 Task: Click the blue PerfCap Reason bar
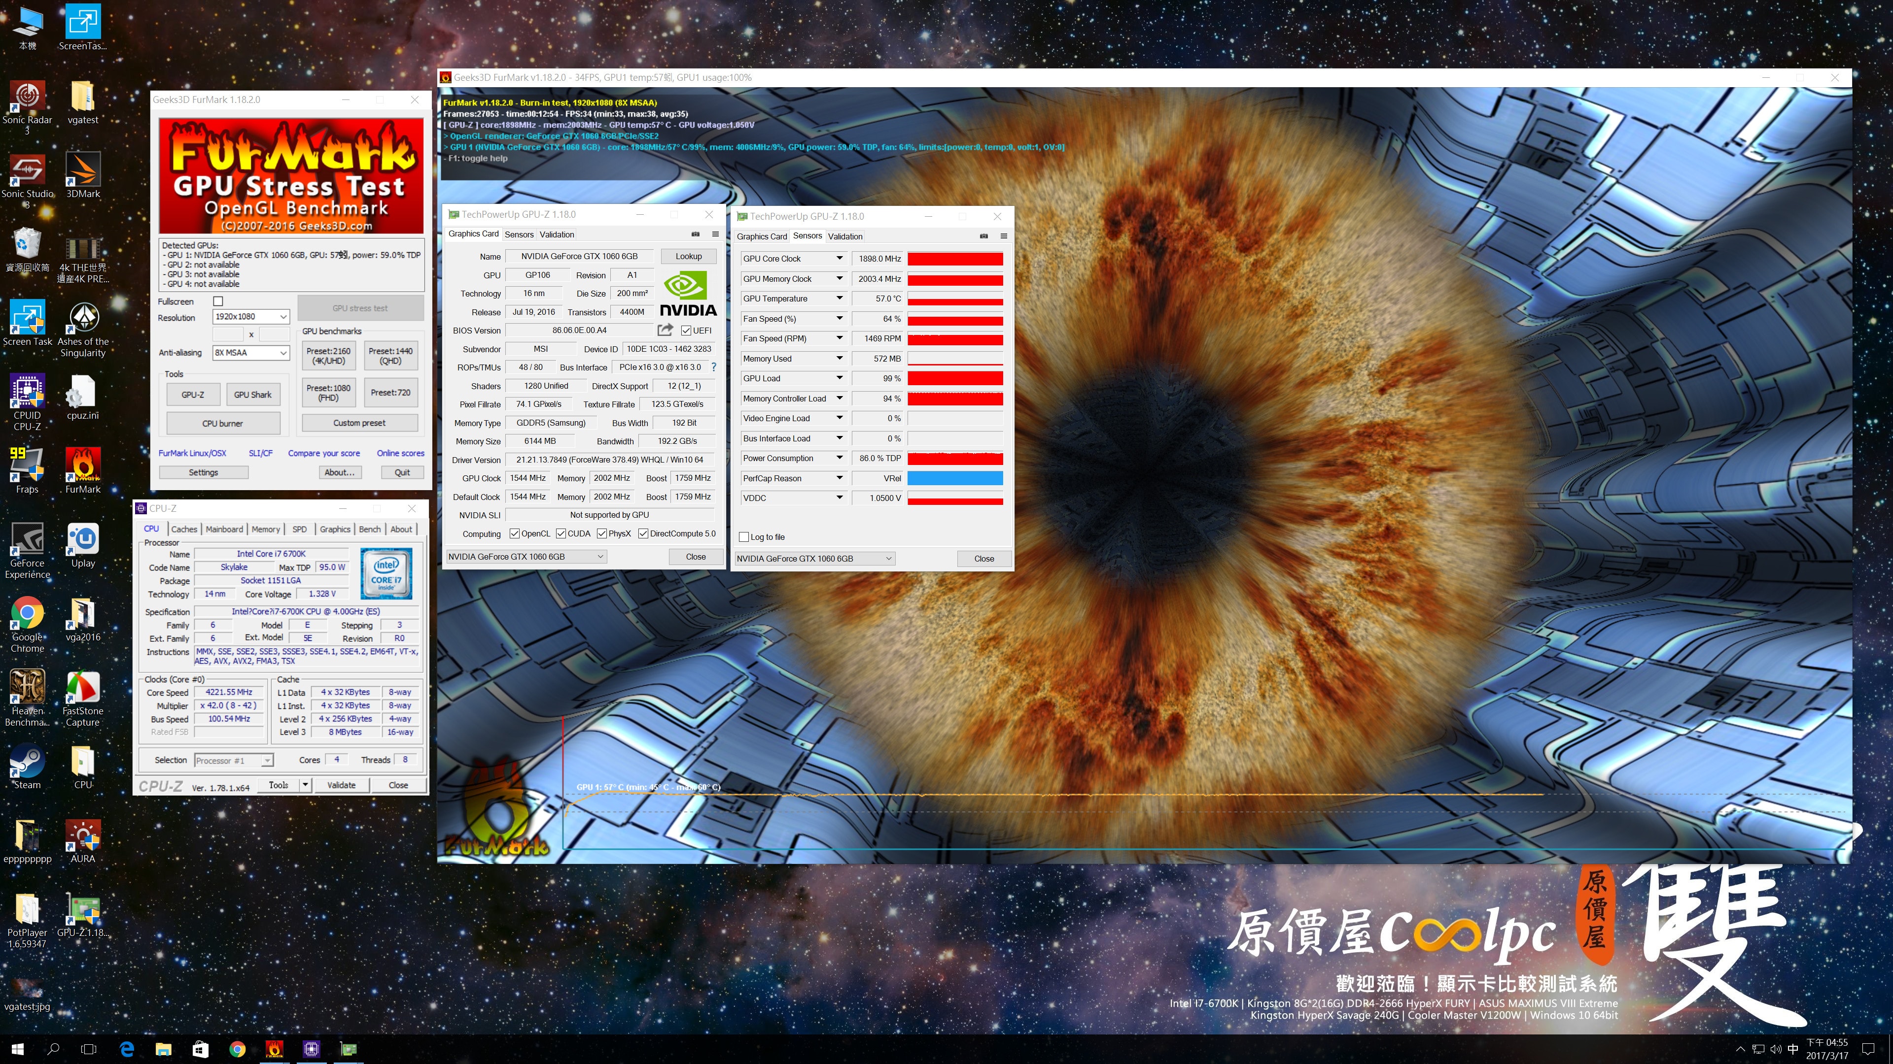[x=955, y=478]
